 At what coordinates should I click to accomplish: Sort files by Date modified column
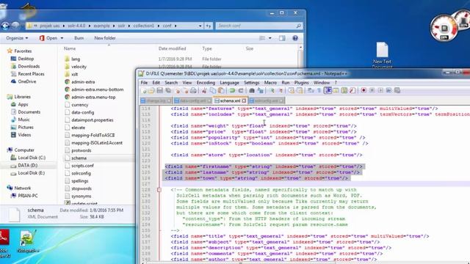point(173,48)
